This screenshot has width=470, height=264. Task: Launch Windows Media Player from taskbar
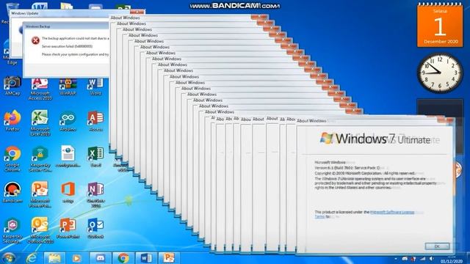[76, 257]
